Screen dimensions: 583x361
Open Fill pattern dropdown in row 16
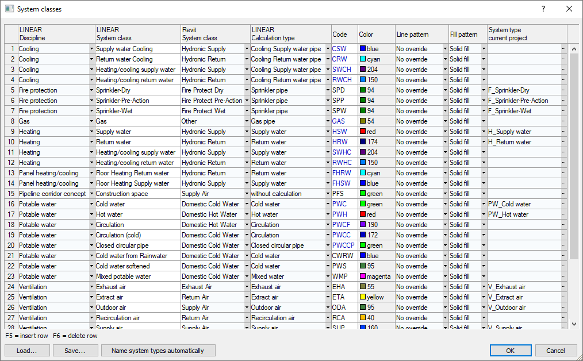tap(484, 204)
